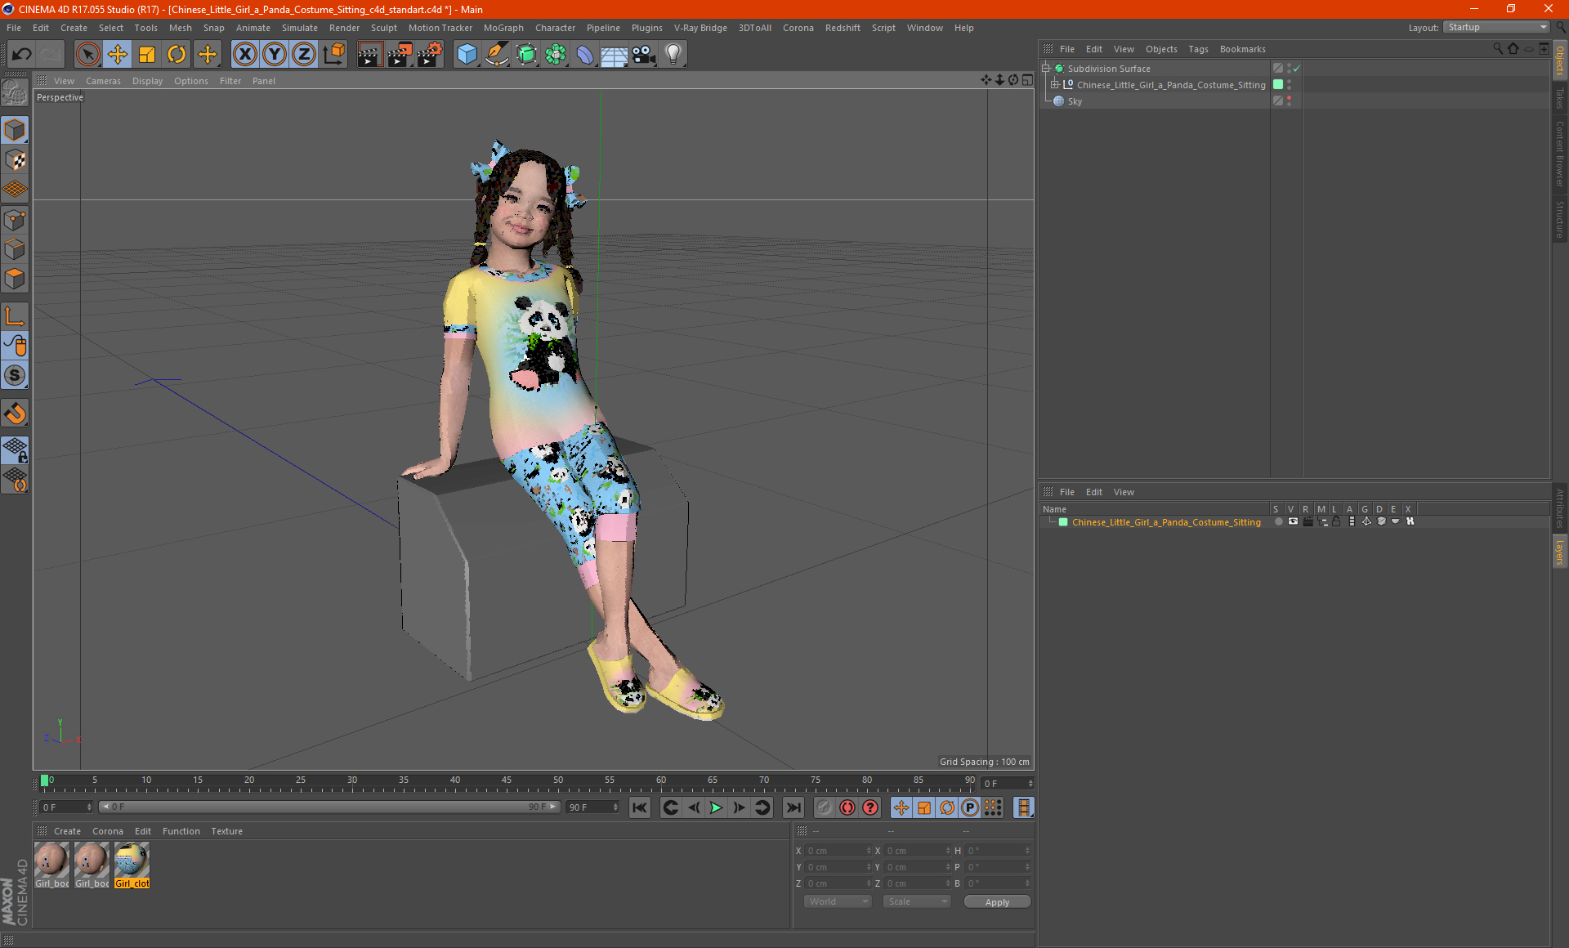Open the World coordinate dropdown
The width and height of the screenshot is (1569, 948).
pos(838,901)
